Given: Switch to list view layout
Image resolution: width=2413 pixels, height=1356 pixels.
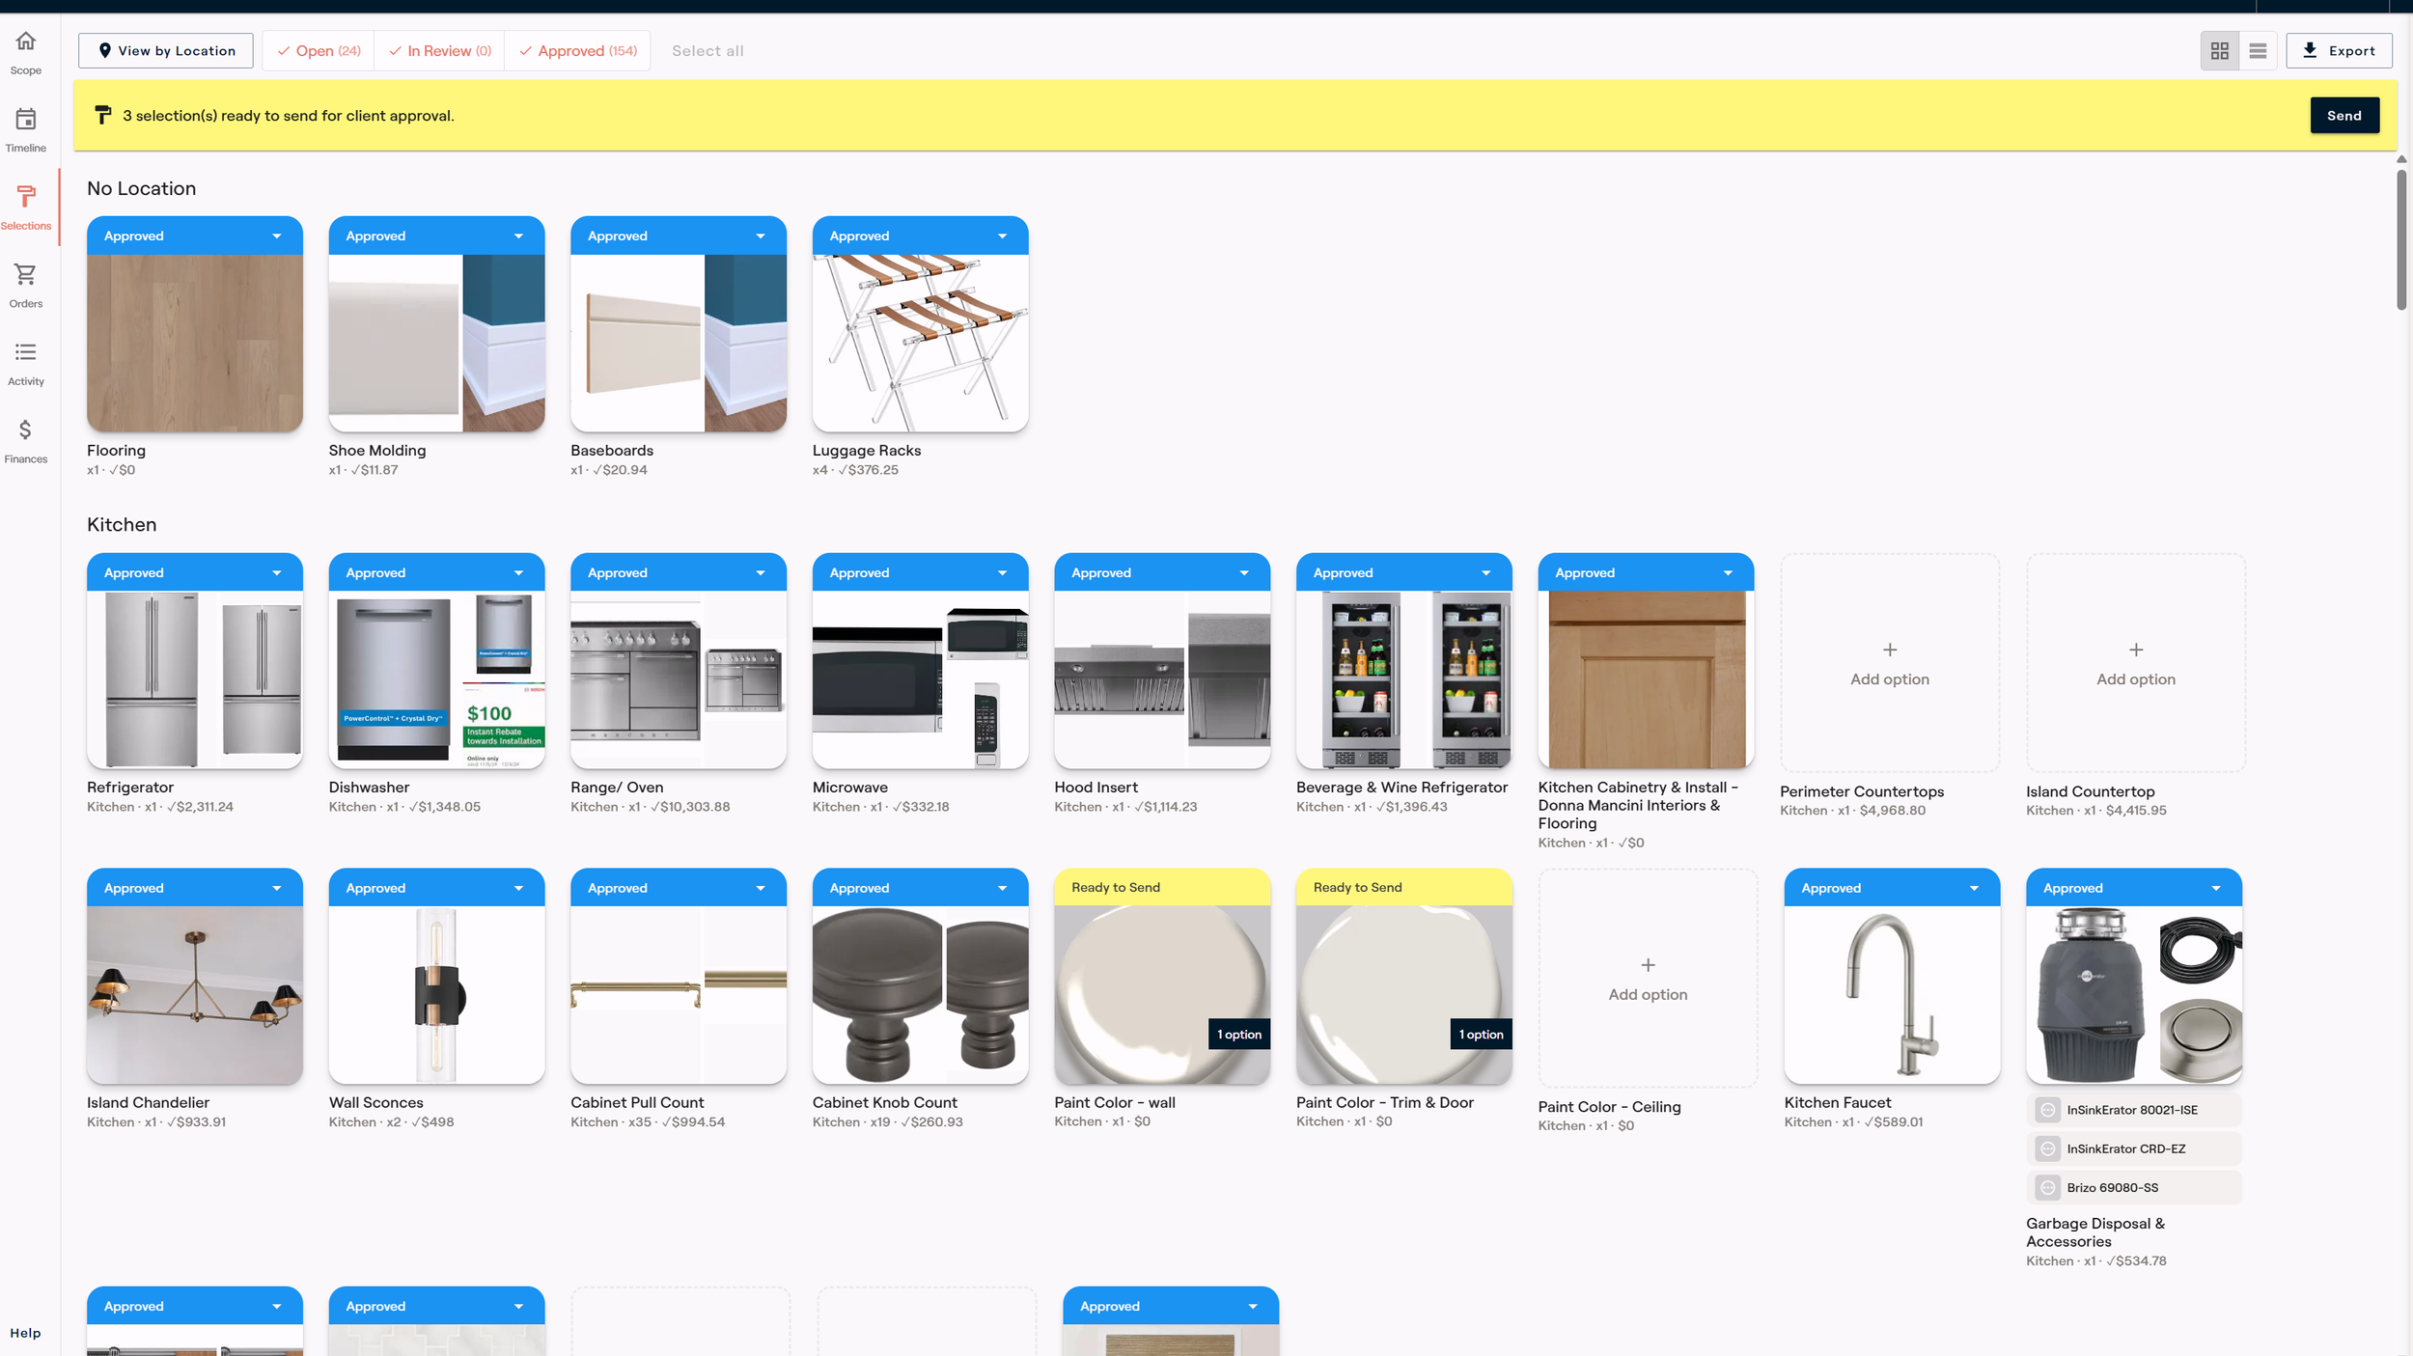Looking at the screenshot, I should coord(2258,51).
